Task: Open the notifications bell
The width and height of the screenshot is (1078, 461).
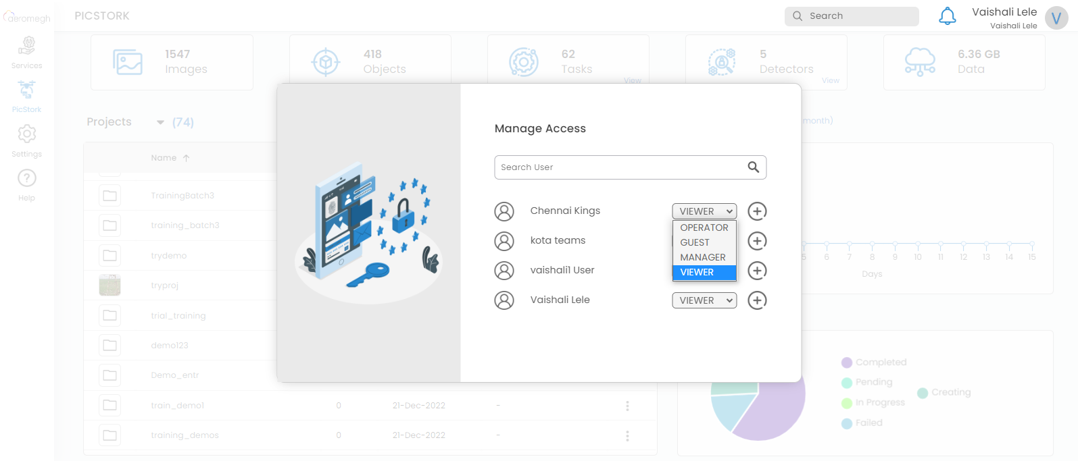Action: click(948, 16)
